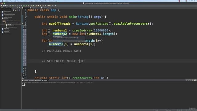Screen dimensions: 197x111
Task: Expand the App.java tree node
Action: click(x=5, y=24)
